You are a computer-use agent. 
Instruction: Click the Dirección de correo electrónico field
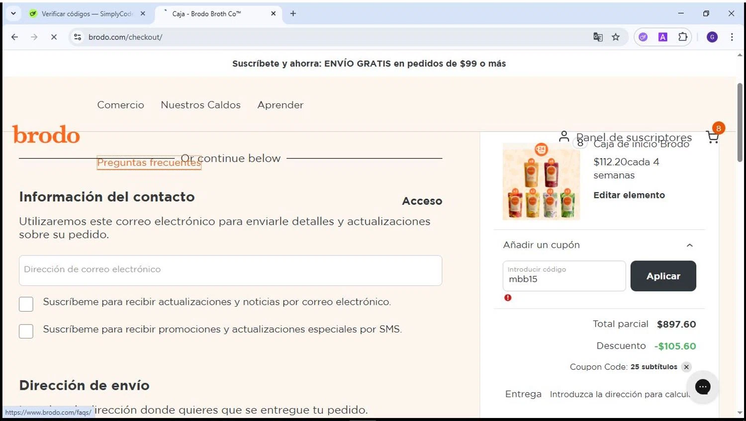tap(230, 270)
